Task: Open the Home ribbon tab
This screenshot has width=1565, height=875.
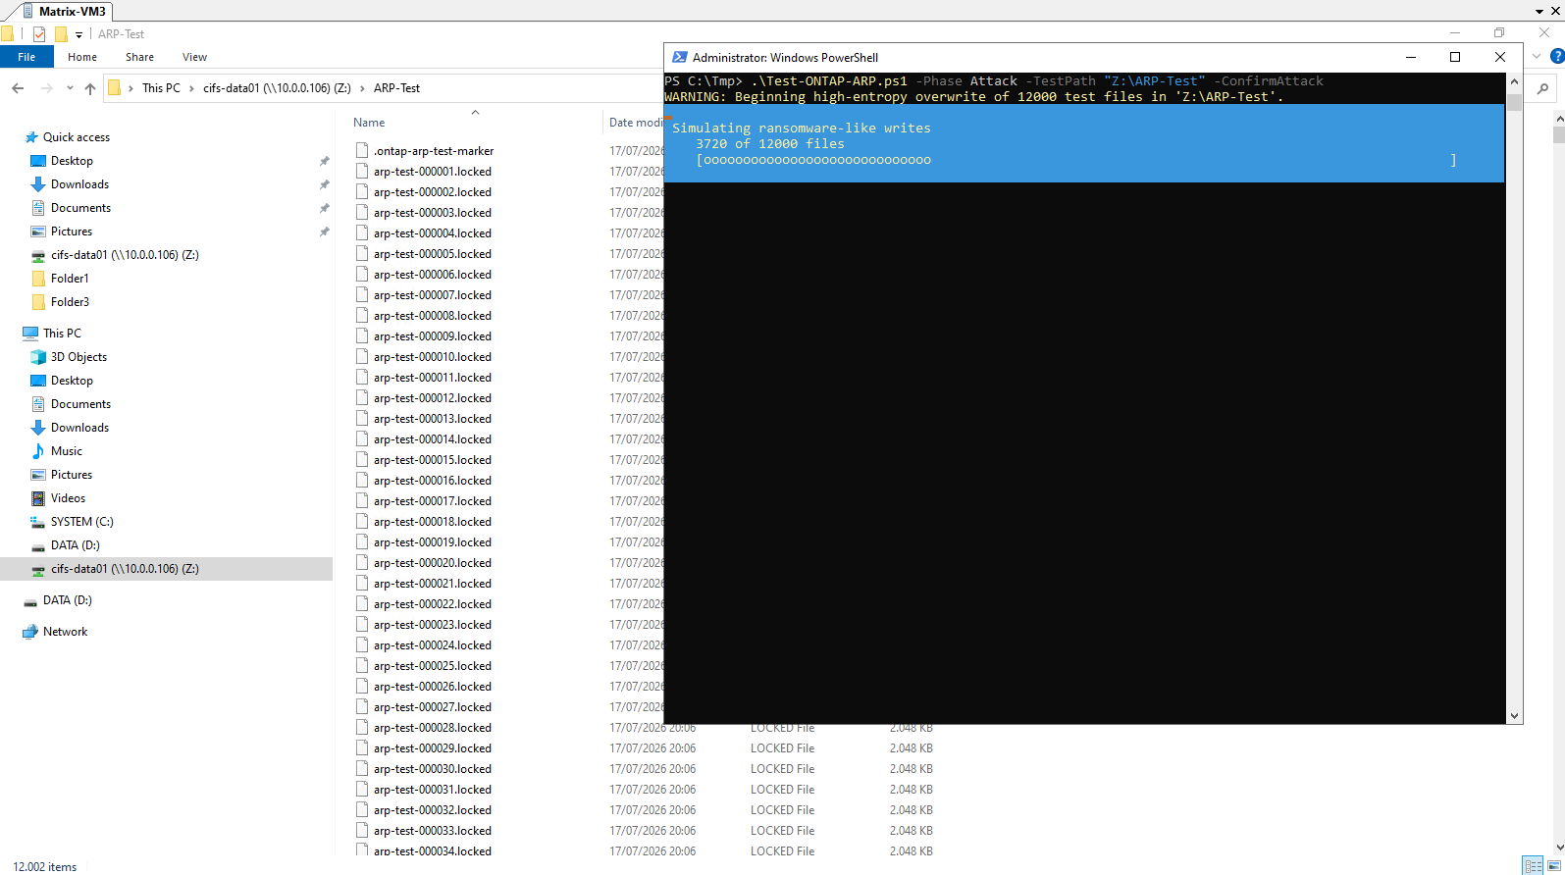Action: (x=82, y=57)
